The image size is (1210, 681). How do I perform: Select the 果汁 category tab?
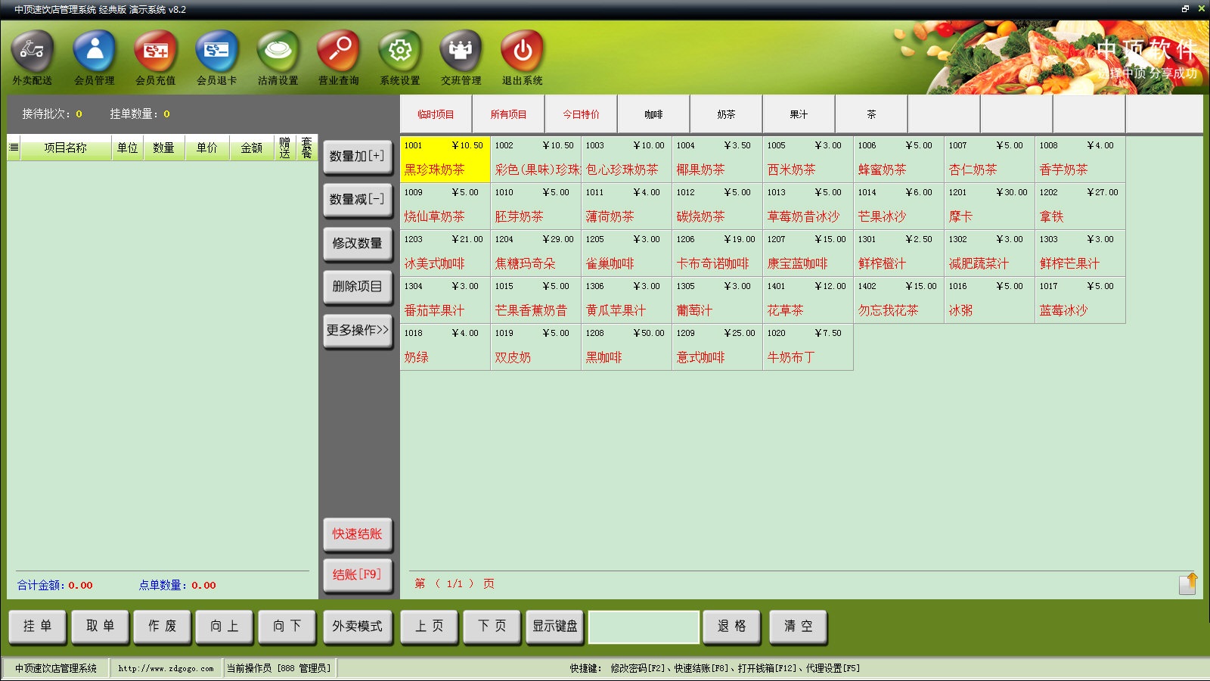click(x=799, y=114)
